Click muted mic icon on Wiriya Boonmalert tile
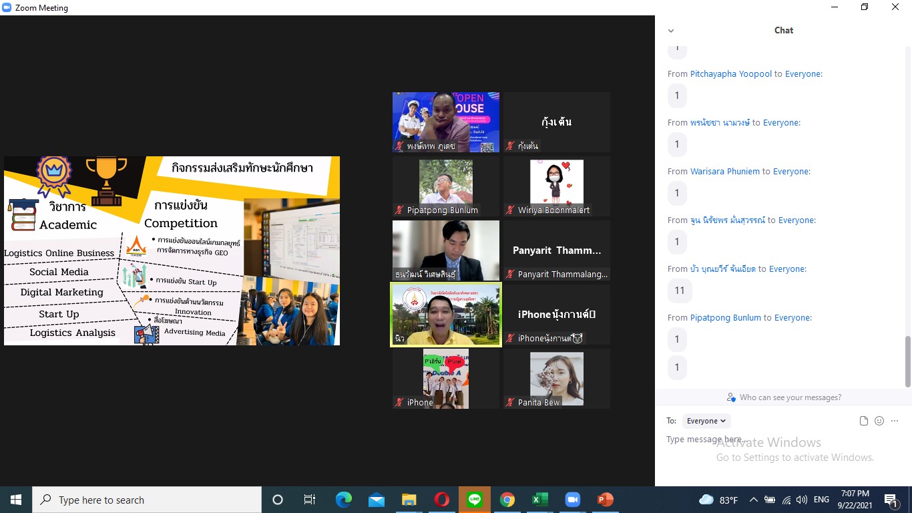912x513 pixels. [x=511, y=210]
